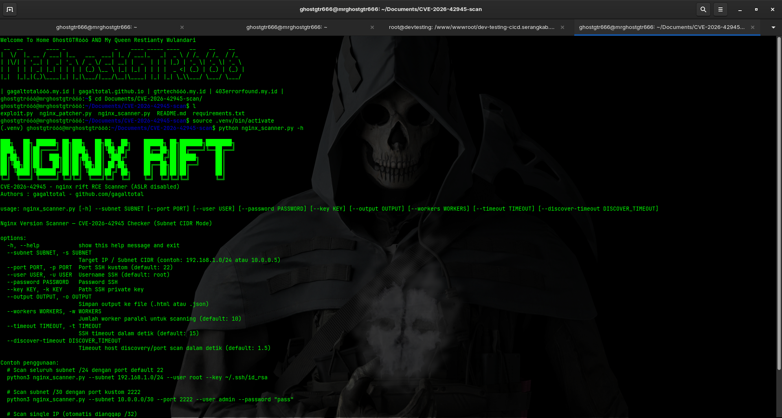Image resolution: width=782 pixels, height=418 pixels.
Task: Click 'Simpan output ke file' description
Action: 144,304
